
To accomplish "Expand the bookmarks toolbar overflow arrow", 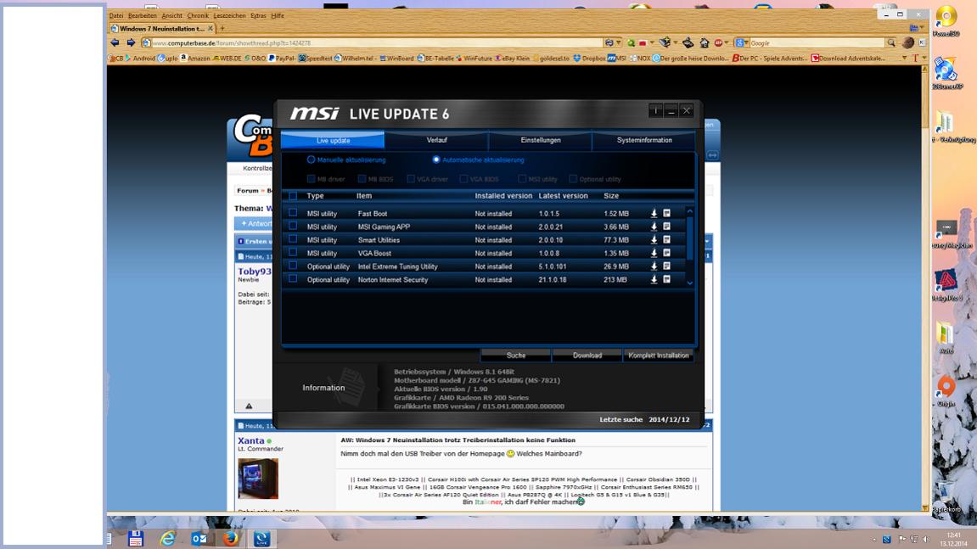I will pos(904,58).
